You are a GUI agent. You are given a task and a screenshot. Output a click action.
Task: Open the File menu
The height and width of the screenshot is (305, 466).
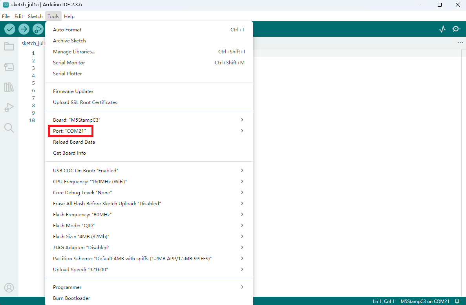tap(5, 16)
